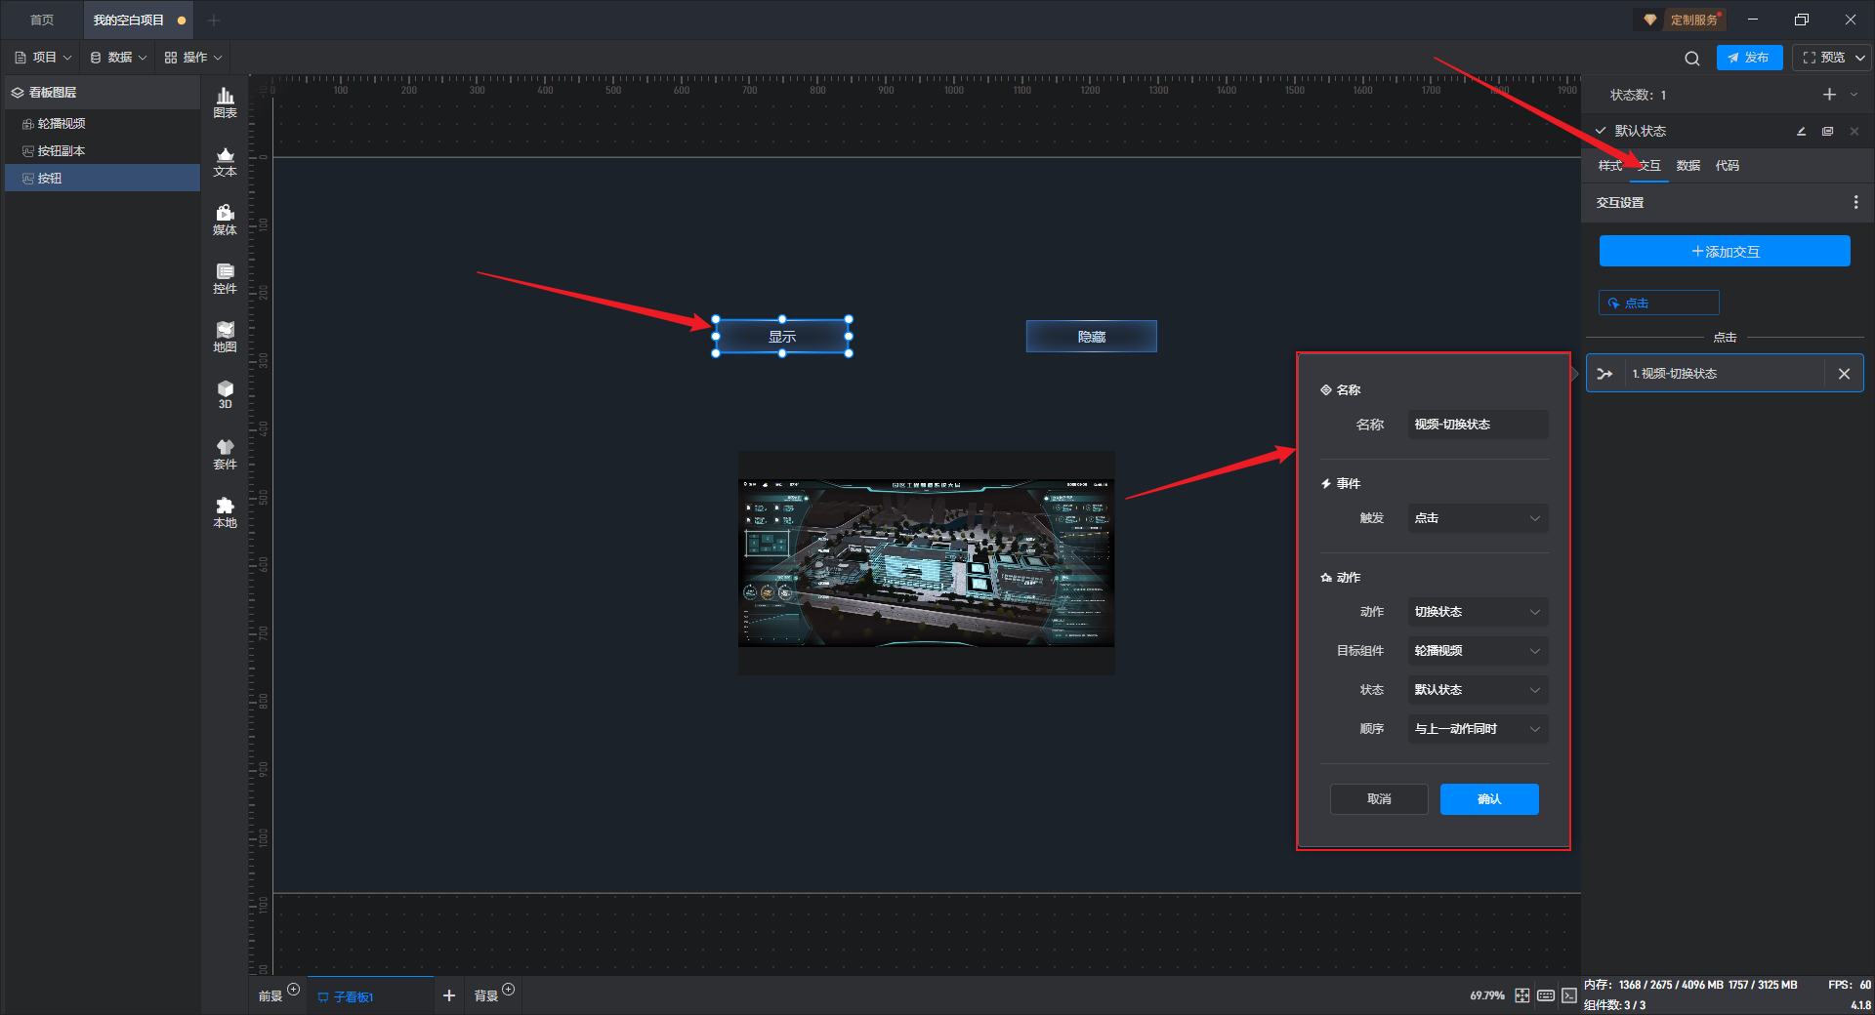
Task: Rename 默认状态 using the pencil edit icon
Action: click(x=1801, y=131)
